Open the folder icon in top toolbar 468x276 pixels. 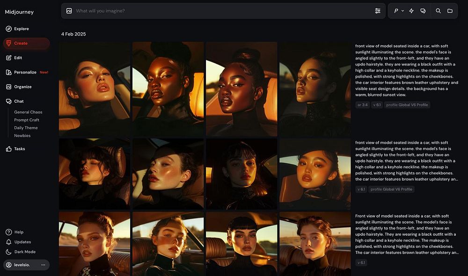450,11
